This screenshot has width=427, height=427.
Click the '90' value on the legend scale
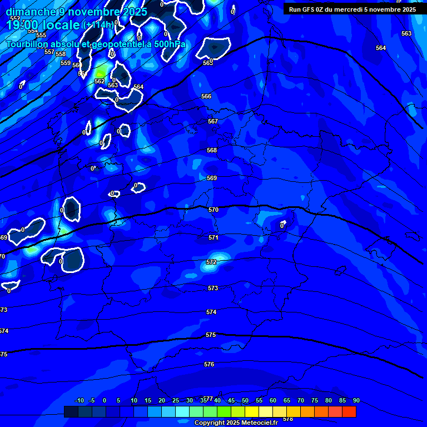[356, 401]
